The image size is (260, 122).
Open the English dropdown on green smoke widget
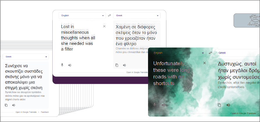click(x=178, y=53)
